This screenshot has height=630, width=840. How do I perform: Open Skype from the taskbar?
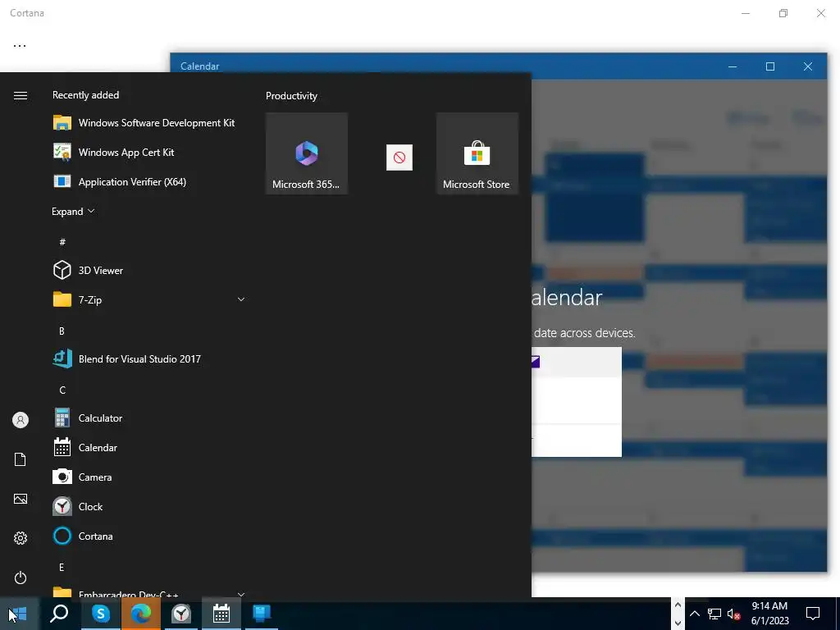click(101, 614)
